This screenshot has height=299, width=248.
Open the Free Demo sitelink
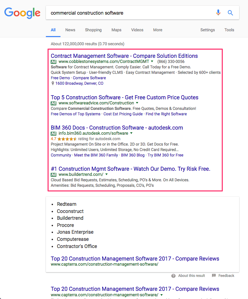click(x=60, y=78)
